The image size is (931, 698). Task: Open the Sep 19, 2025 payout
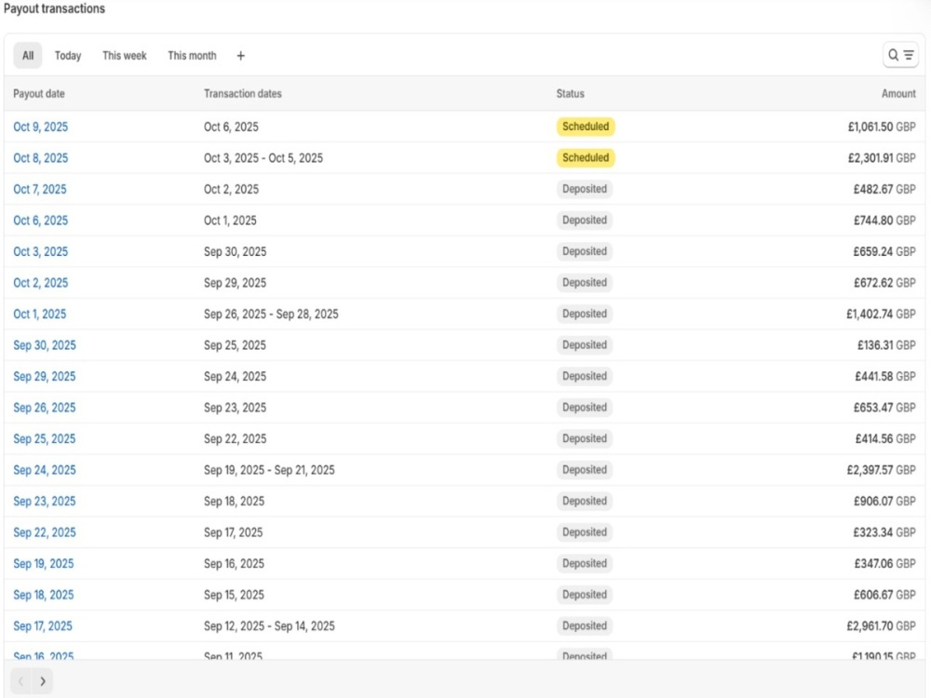[44, 563]
